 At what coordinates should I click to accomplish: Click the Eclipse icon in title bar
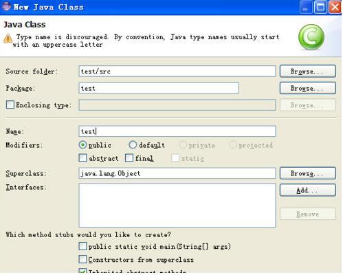coord(6,6)
